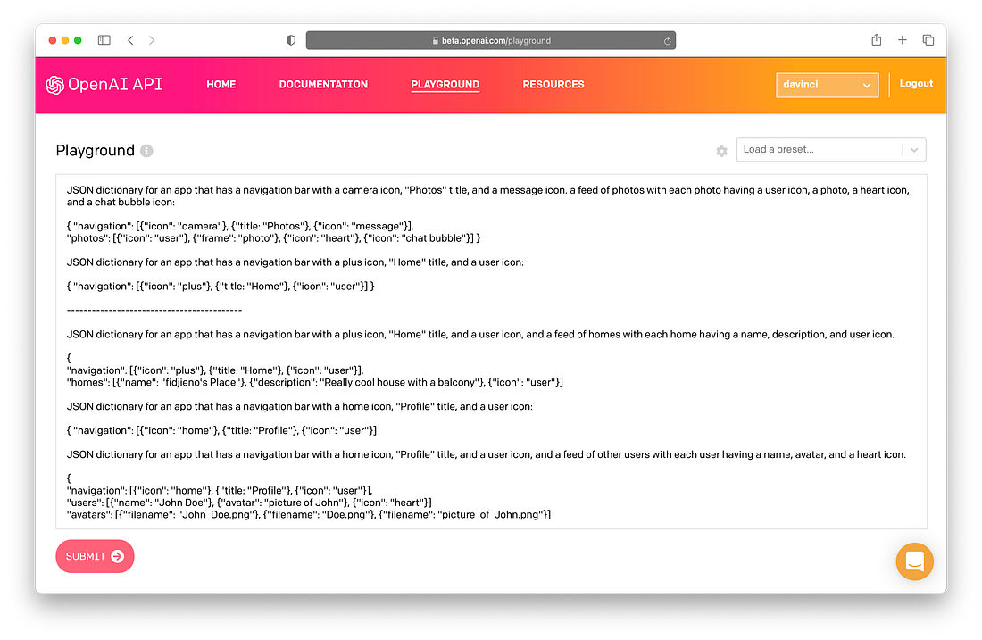Viewport: 982px width, 640px height.
Task: Click the dashed separator line in prompt
Action: point(154,310)
